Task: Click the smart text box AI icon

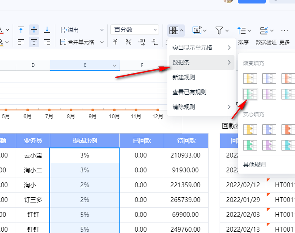Action: [197, 30]
